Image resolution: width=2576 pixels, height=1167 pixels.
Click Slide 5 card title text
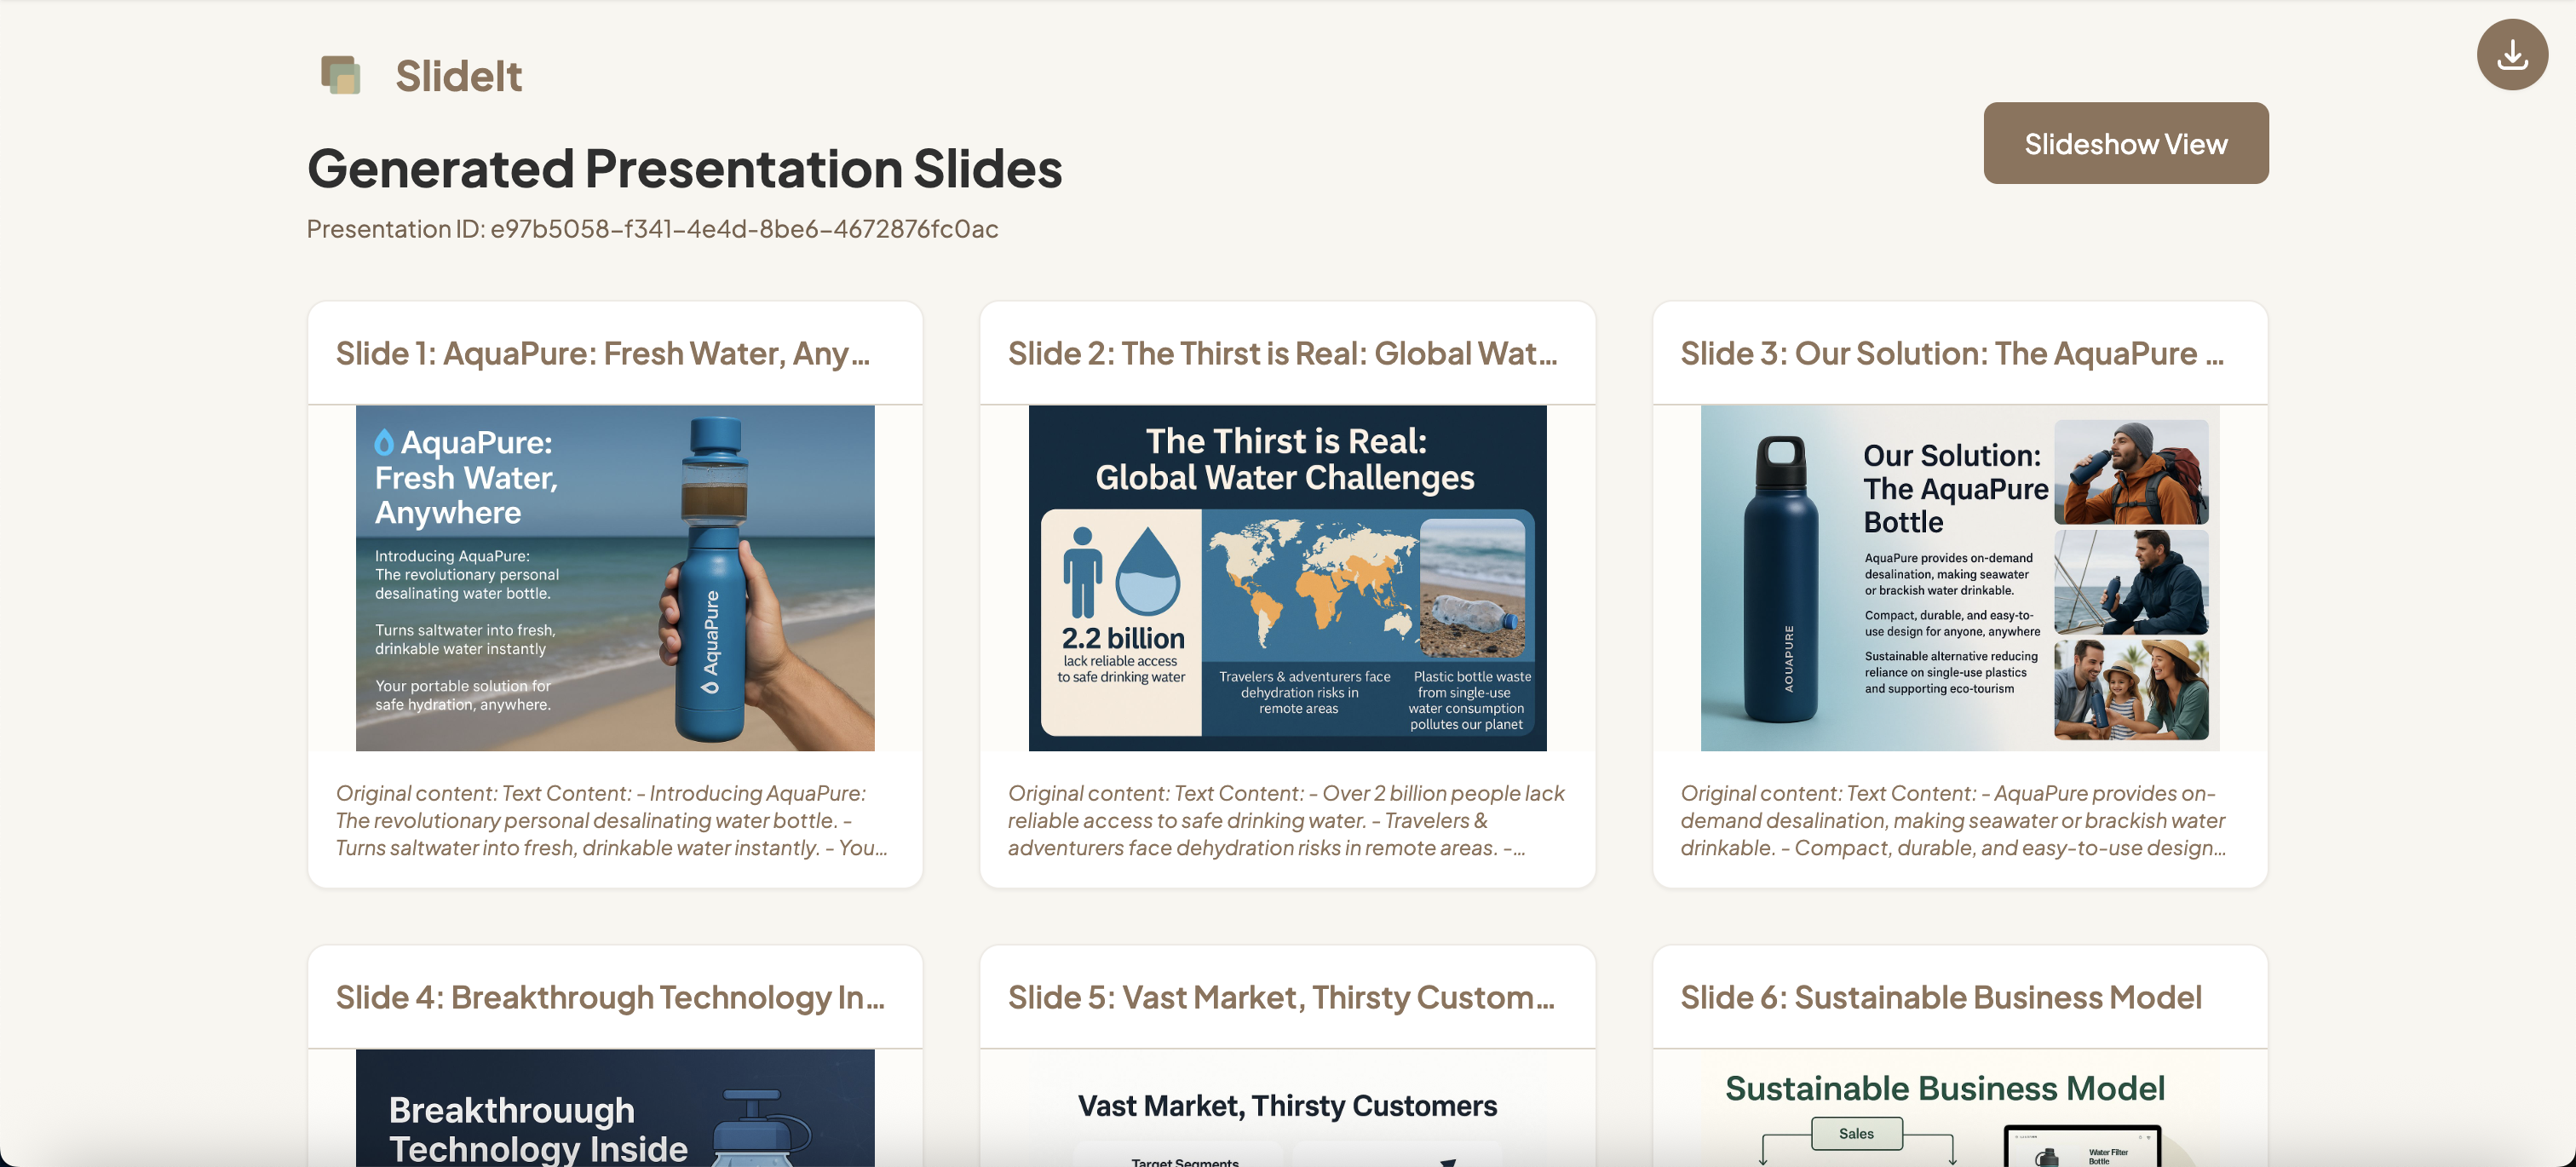[1281, 997]
